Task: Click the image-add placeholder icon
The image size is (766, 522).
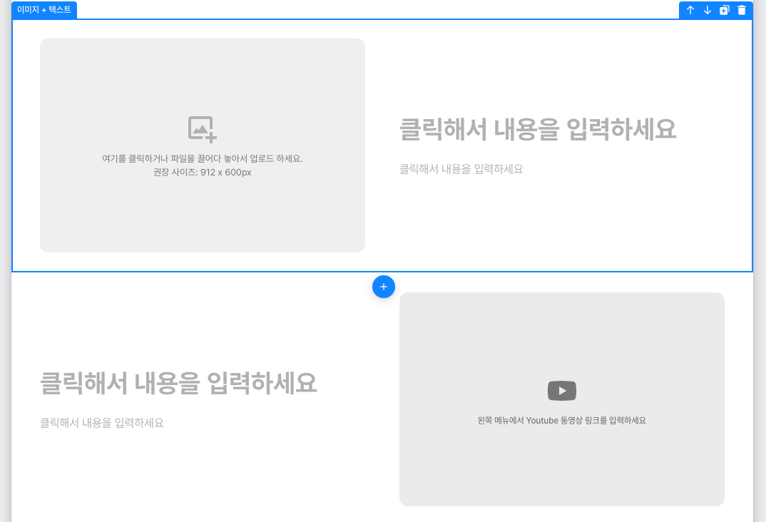Action: pos(202,129)
